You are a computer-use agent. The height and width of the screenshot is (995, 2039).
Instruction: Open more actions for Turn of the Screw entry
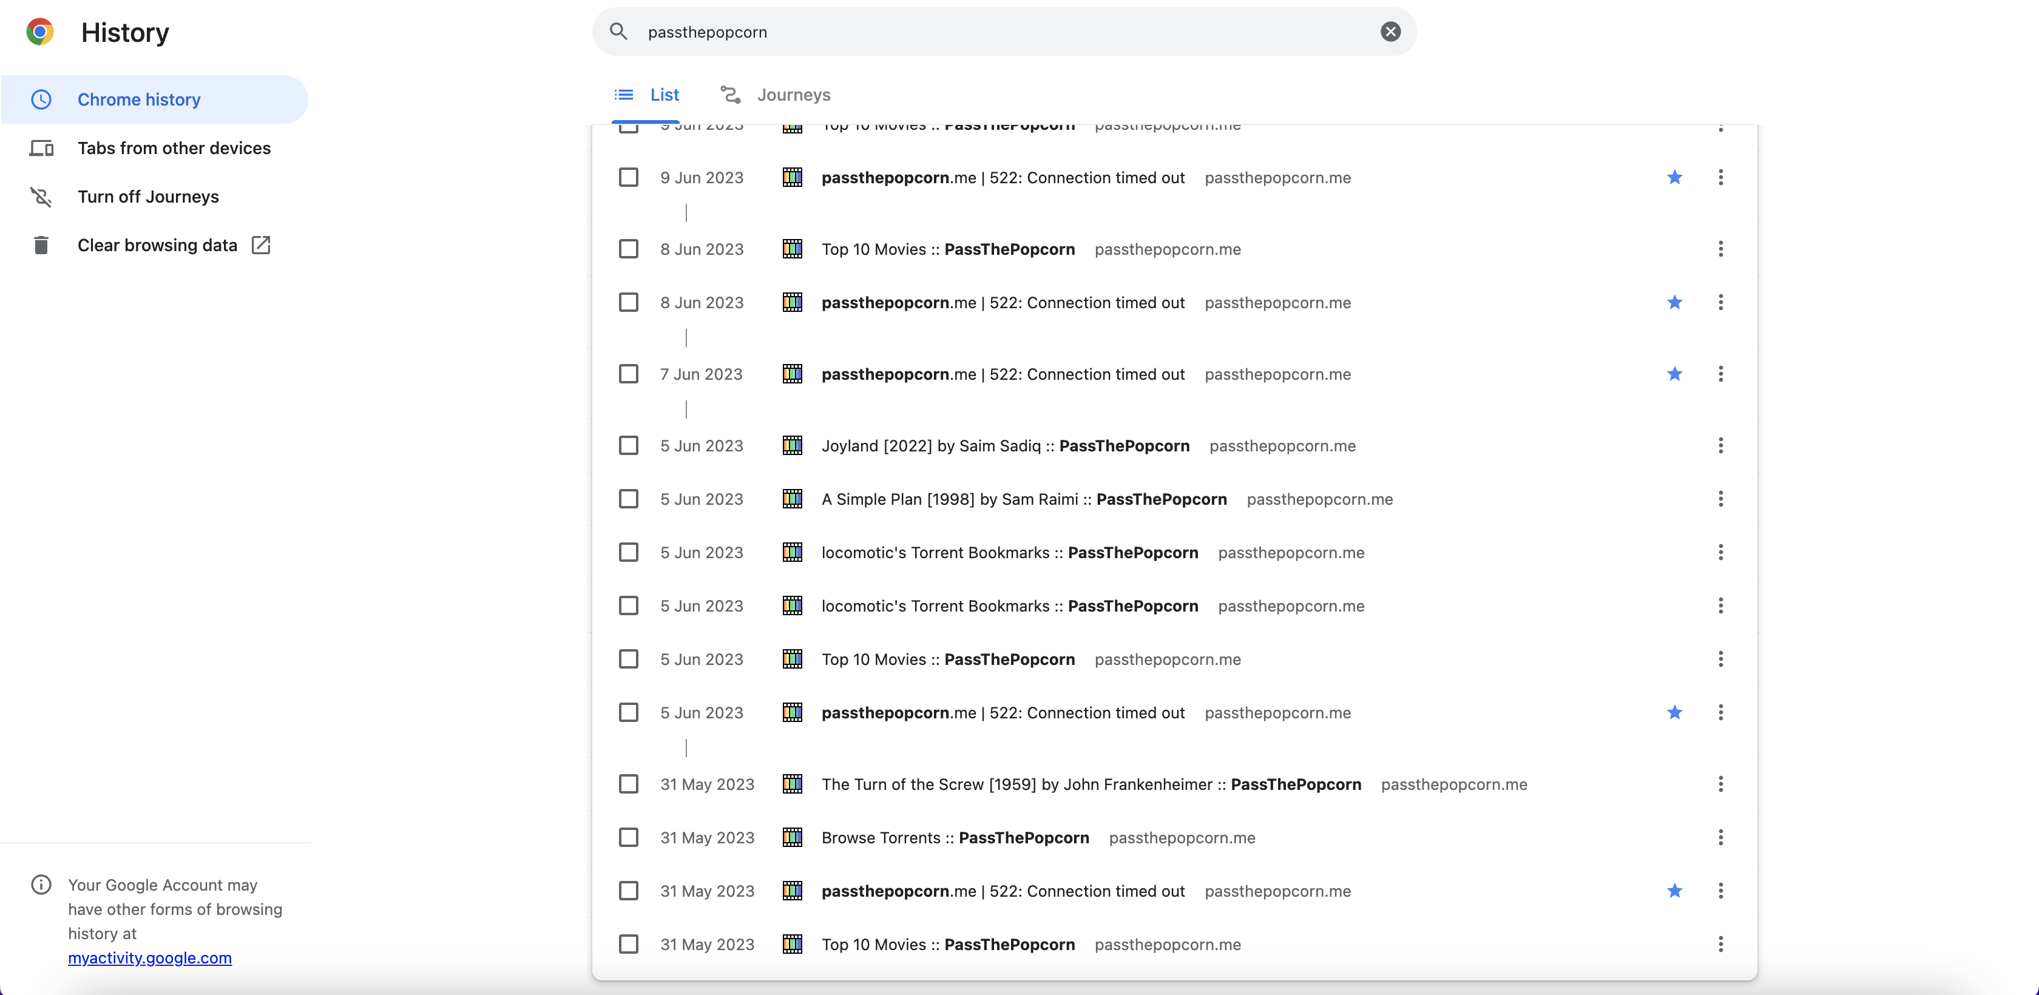coord(1720,784)
